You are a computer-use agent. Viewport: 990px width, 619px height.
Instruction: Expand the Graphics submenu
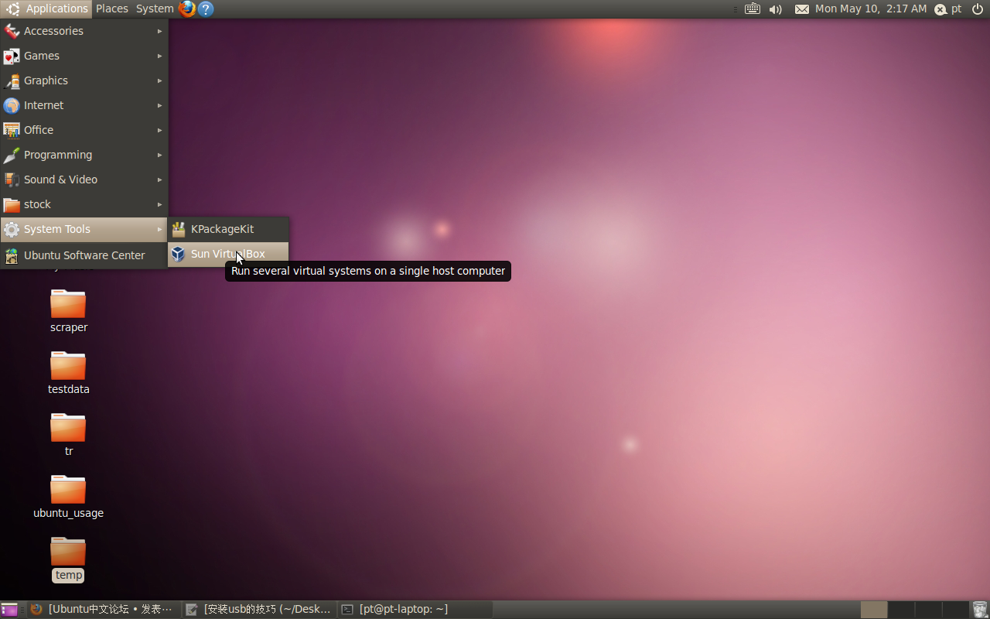[x=84, y=80]
